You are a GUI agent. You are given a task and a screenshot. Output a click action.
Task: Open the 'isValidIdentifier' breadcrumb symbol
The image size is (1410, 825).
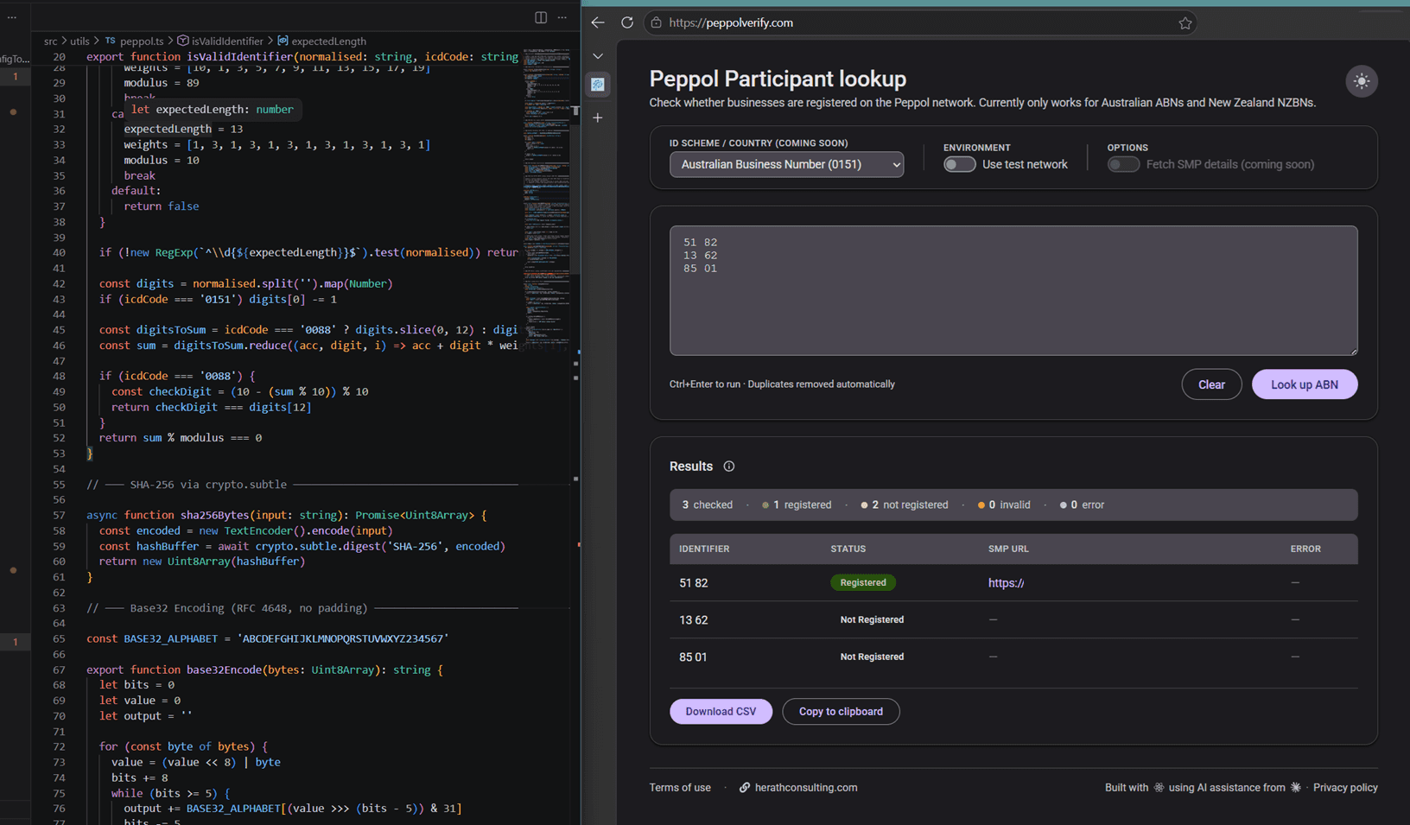point(227,41)
